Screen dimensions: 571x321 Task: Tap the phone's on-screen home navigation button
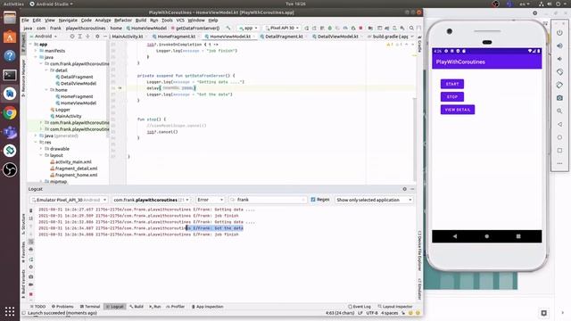tap(487, 236)
